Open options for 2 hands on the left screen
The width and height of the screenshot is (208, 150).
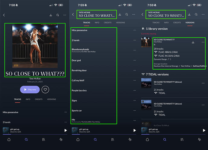[66, 122]
